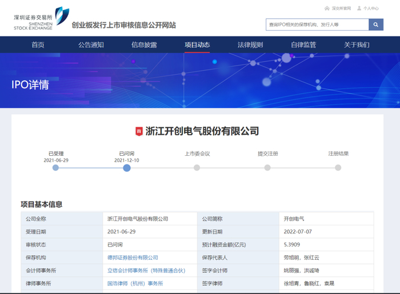Select the 5.3909 financing amount value
The height and width of the screenshot is (294, 400).
click(x=292, y=245)
